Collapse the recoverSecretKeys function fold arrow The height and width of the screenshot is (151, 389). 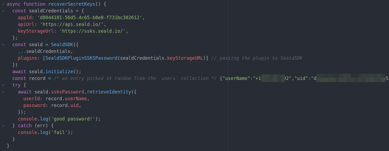coord(4,4)
